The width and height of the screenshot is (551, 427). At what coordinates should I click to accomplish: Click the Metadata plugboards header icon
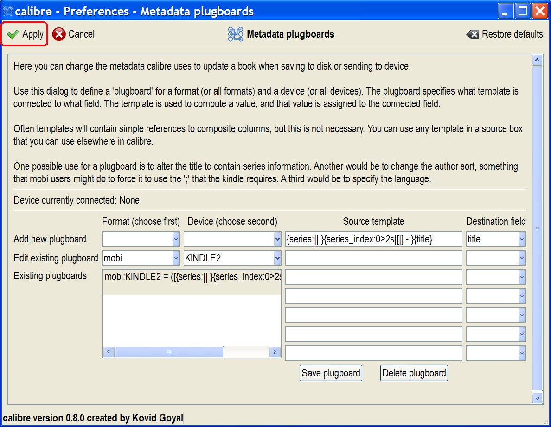236,34
